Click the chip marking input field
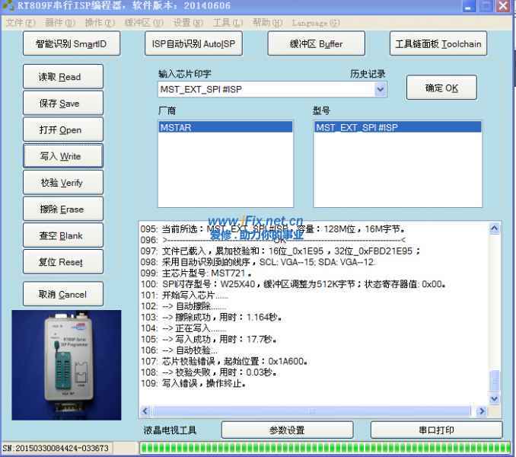This screenshot has height=457, width=516. pos(265,90)
